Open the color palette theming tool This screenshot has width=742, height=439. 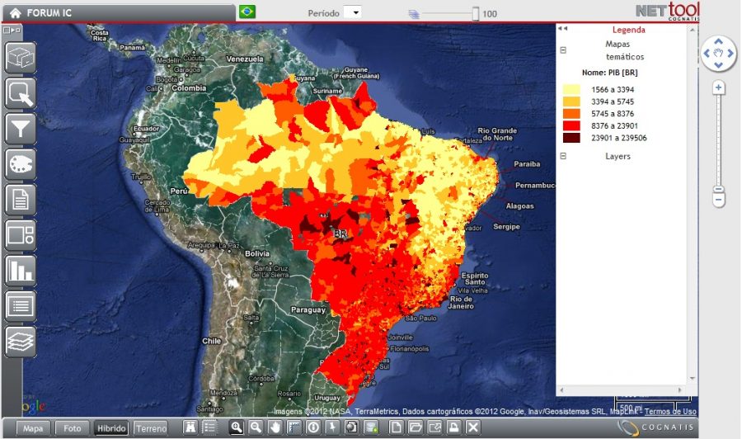tap(21, 163)
